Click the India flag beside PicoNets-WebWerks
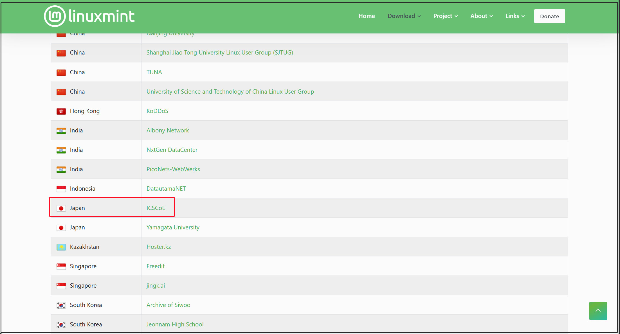Image resolution: width=620 pixels, height=334 pixels. pyautogui.click(x=61, y=170)
